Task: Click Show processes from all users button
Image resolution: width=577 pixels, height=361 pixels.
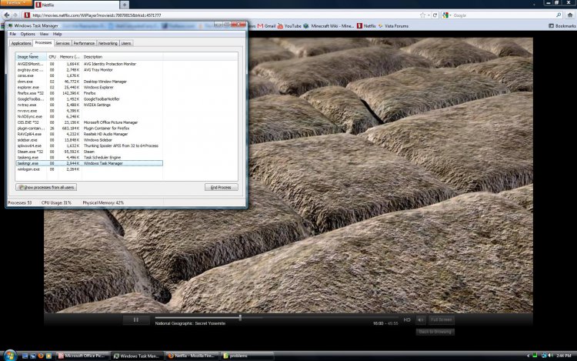Action: (46, 187)
